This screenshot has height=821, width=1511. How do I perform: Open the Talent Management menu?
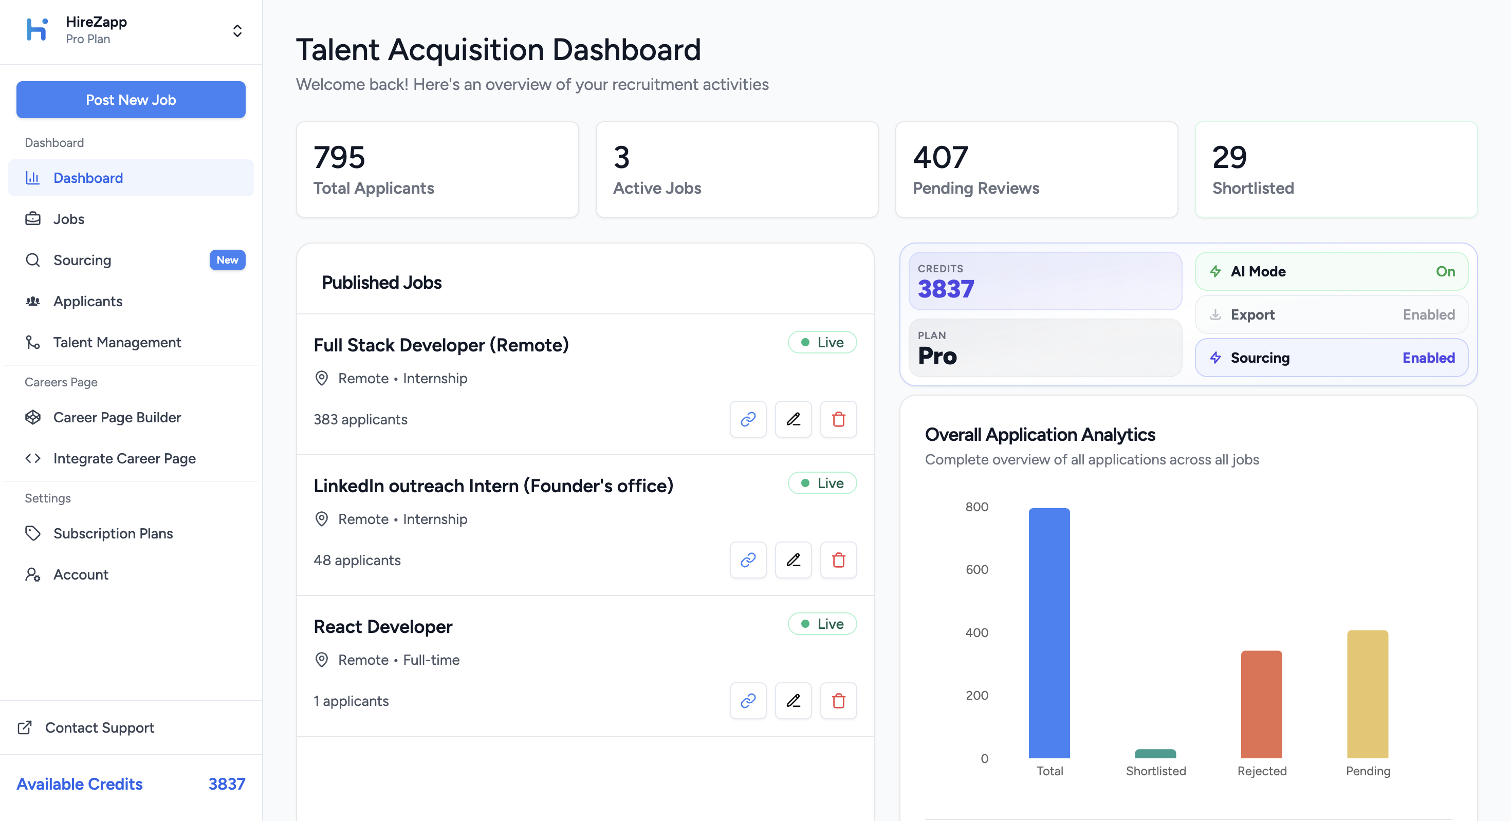point(117,343)
